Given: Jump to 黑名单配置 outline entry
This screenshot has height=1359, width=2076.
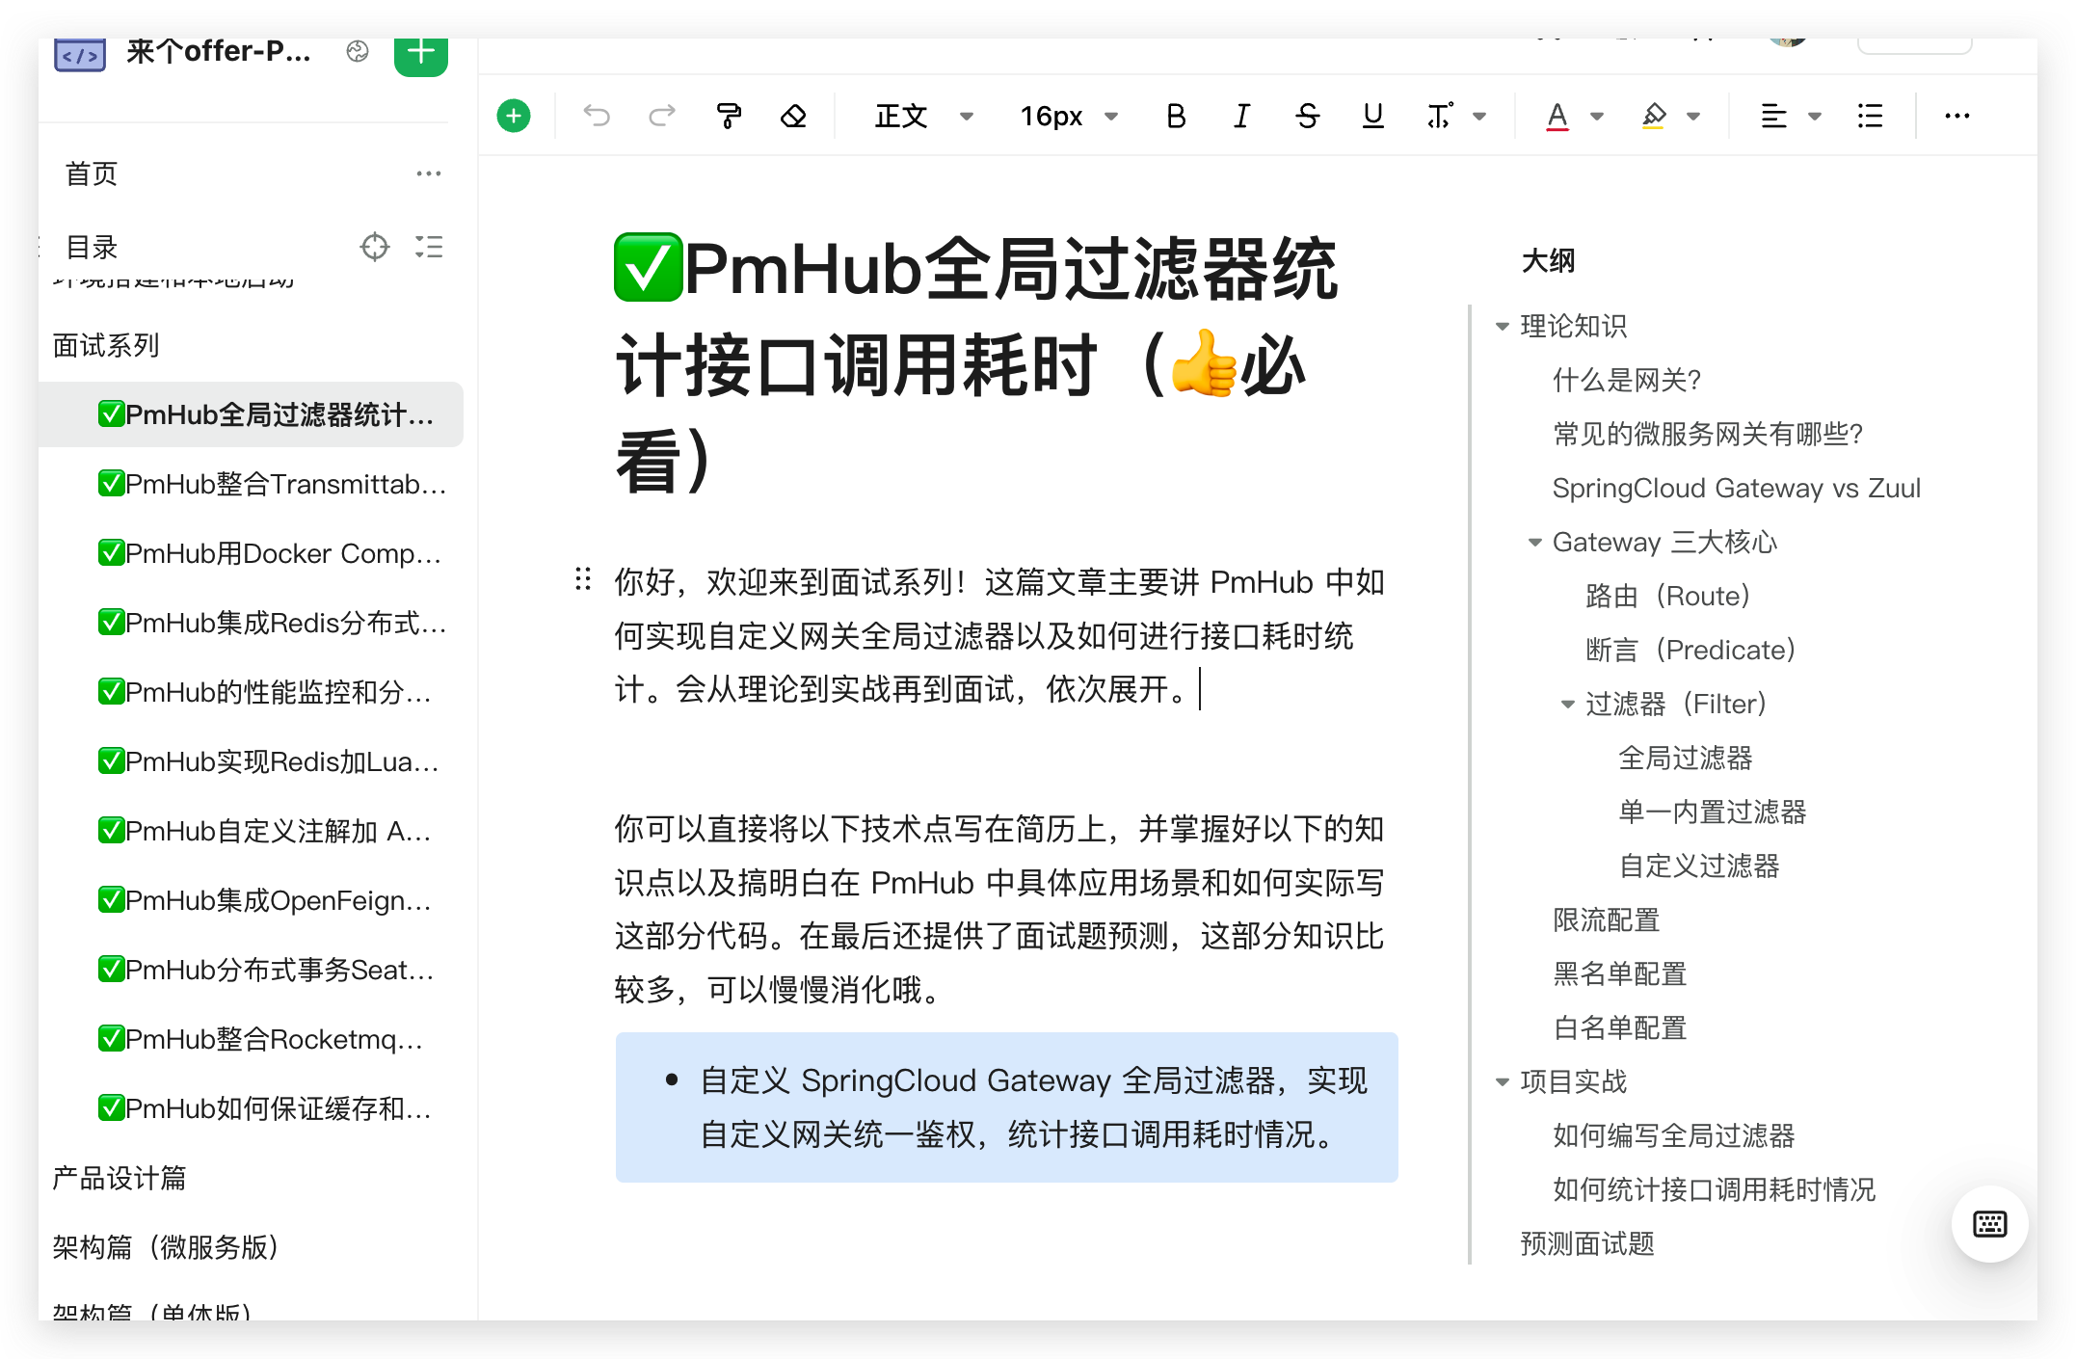Looking at the screenshot, I should tap(1620, 973).
